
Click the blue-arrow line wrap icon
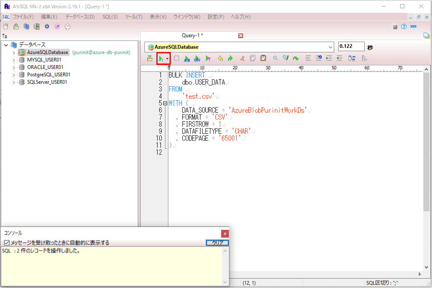pos(319,58)
